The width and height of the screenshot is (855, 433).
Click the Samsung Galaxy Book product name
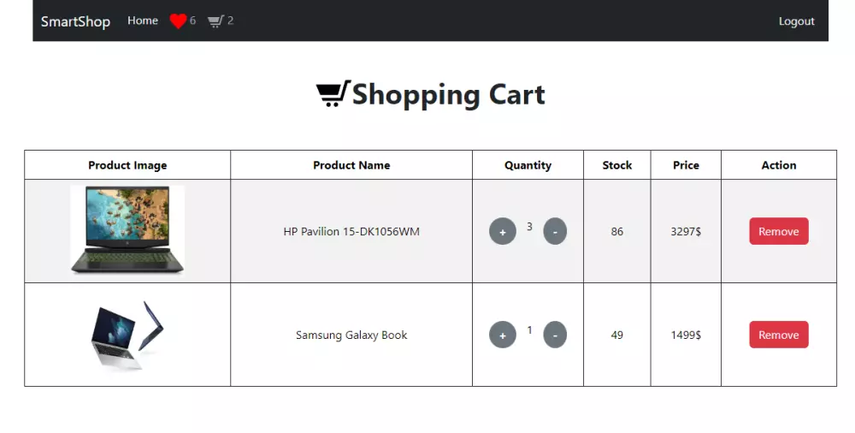tap(351, 335)
